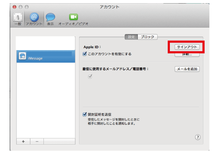
Task: Select the iMessage account row
Action: [x=46, y=56]
